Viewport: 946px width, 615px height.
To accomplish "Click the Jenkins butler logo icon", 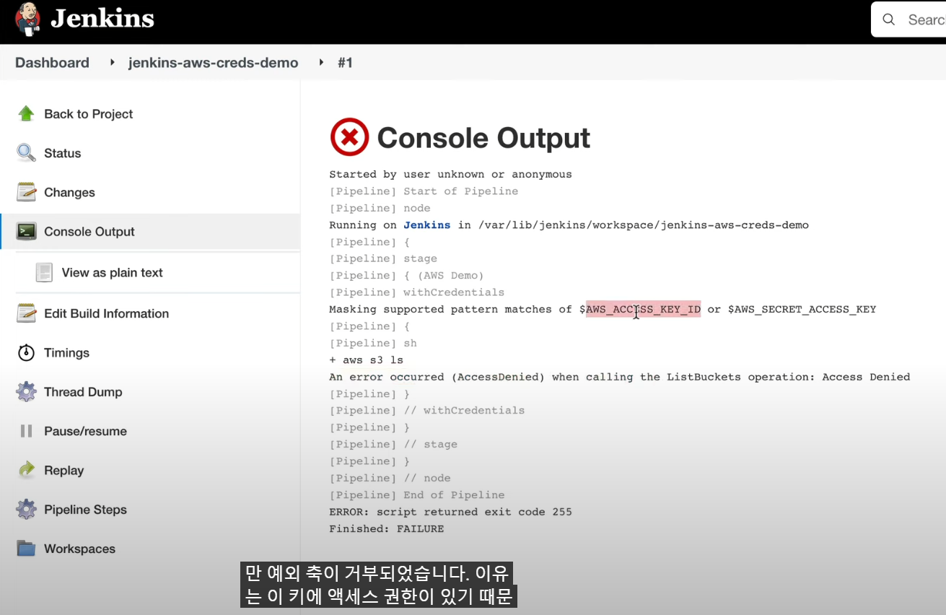I will tap(28, 19).
